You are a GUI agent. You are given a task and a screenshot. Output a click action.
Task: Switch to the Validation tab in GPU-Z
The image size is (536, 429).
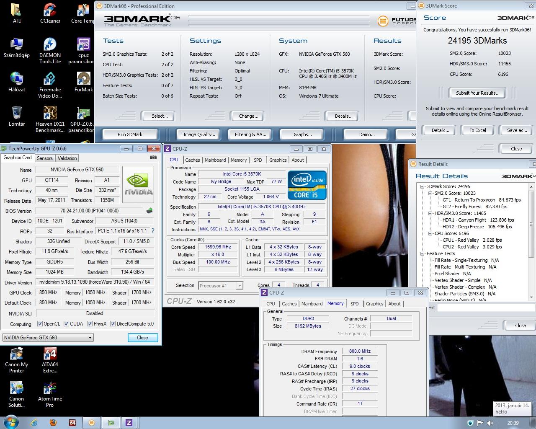click(67, 158)
